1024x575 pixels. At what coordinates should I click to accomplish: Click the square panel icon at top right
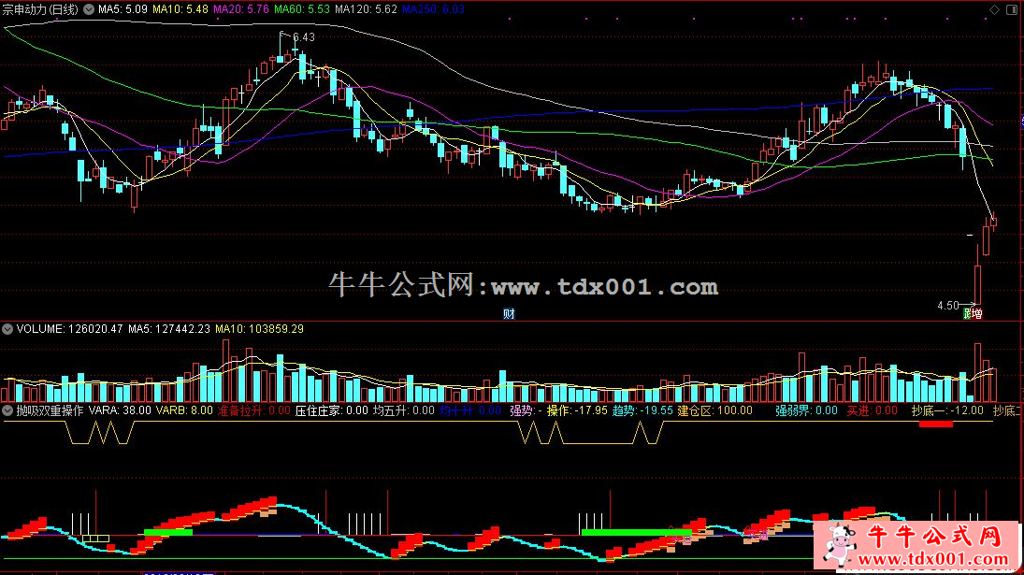click(1012, 9)
